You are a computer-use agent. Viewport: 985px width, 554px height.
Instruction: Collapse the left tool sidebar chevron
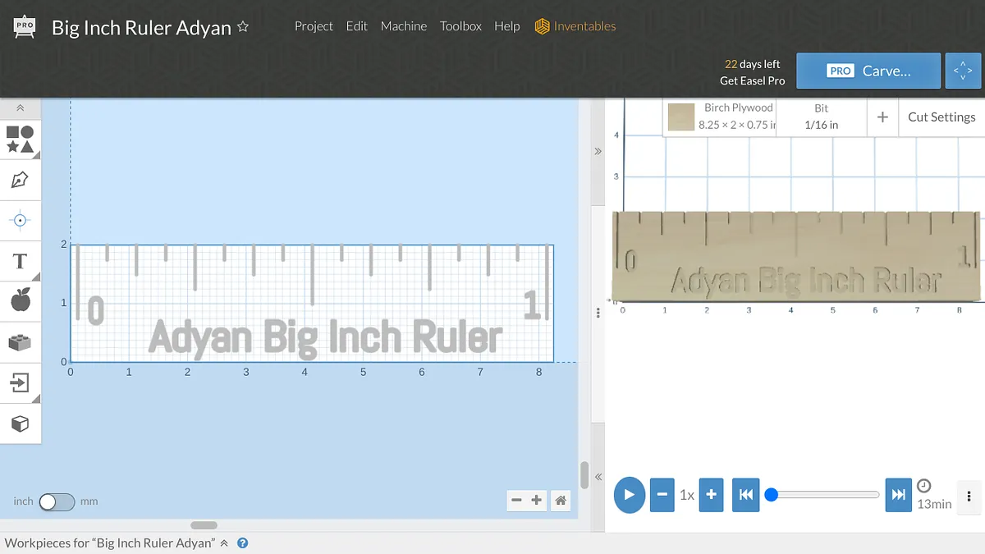pyautogui.click(x=21, y=108)
